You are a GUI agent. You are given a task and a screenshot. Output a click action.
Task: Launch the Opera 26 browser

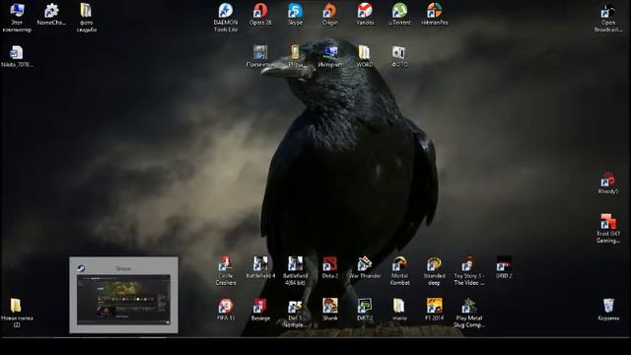click(x=260, y=15)
